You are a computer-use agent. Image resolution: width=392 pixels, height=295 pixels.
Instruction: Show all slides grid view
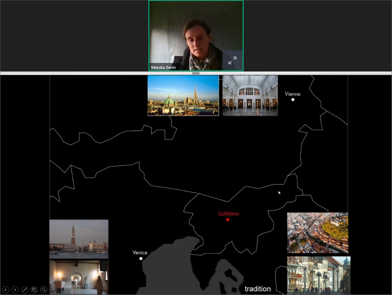click(34, 290)
